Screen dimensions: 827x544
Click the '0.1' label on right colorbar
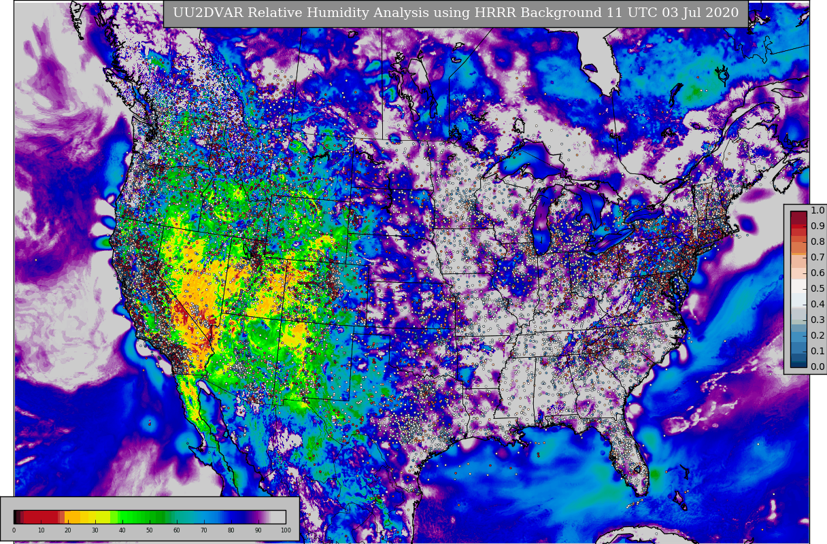(x=817, y=351)
